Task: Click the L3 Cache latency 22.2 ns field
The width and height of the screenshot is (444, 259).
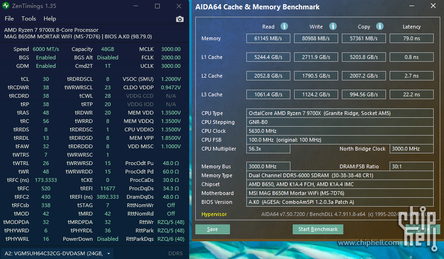Action: tap(411, 94)
